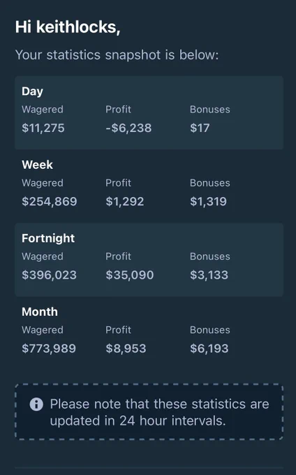Click the Week profit value $1,292

click(125, 201)
